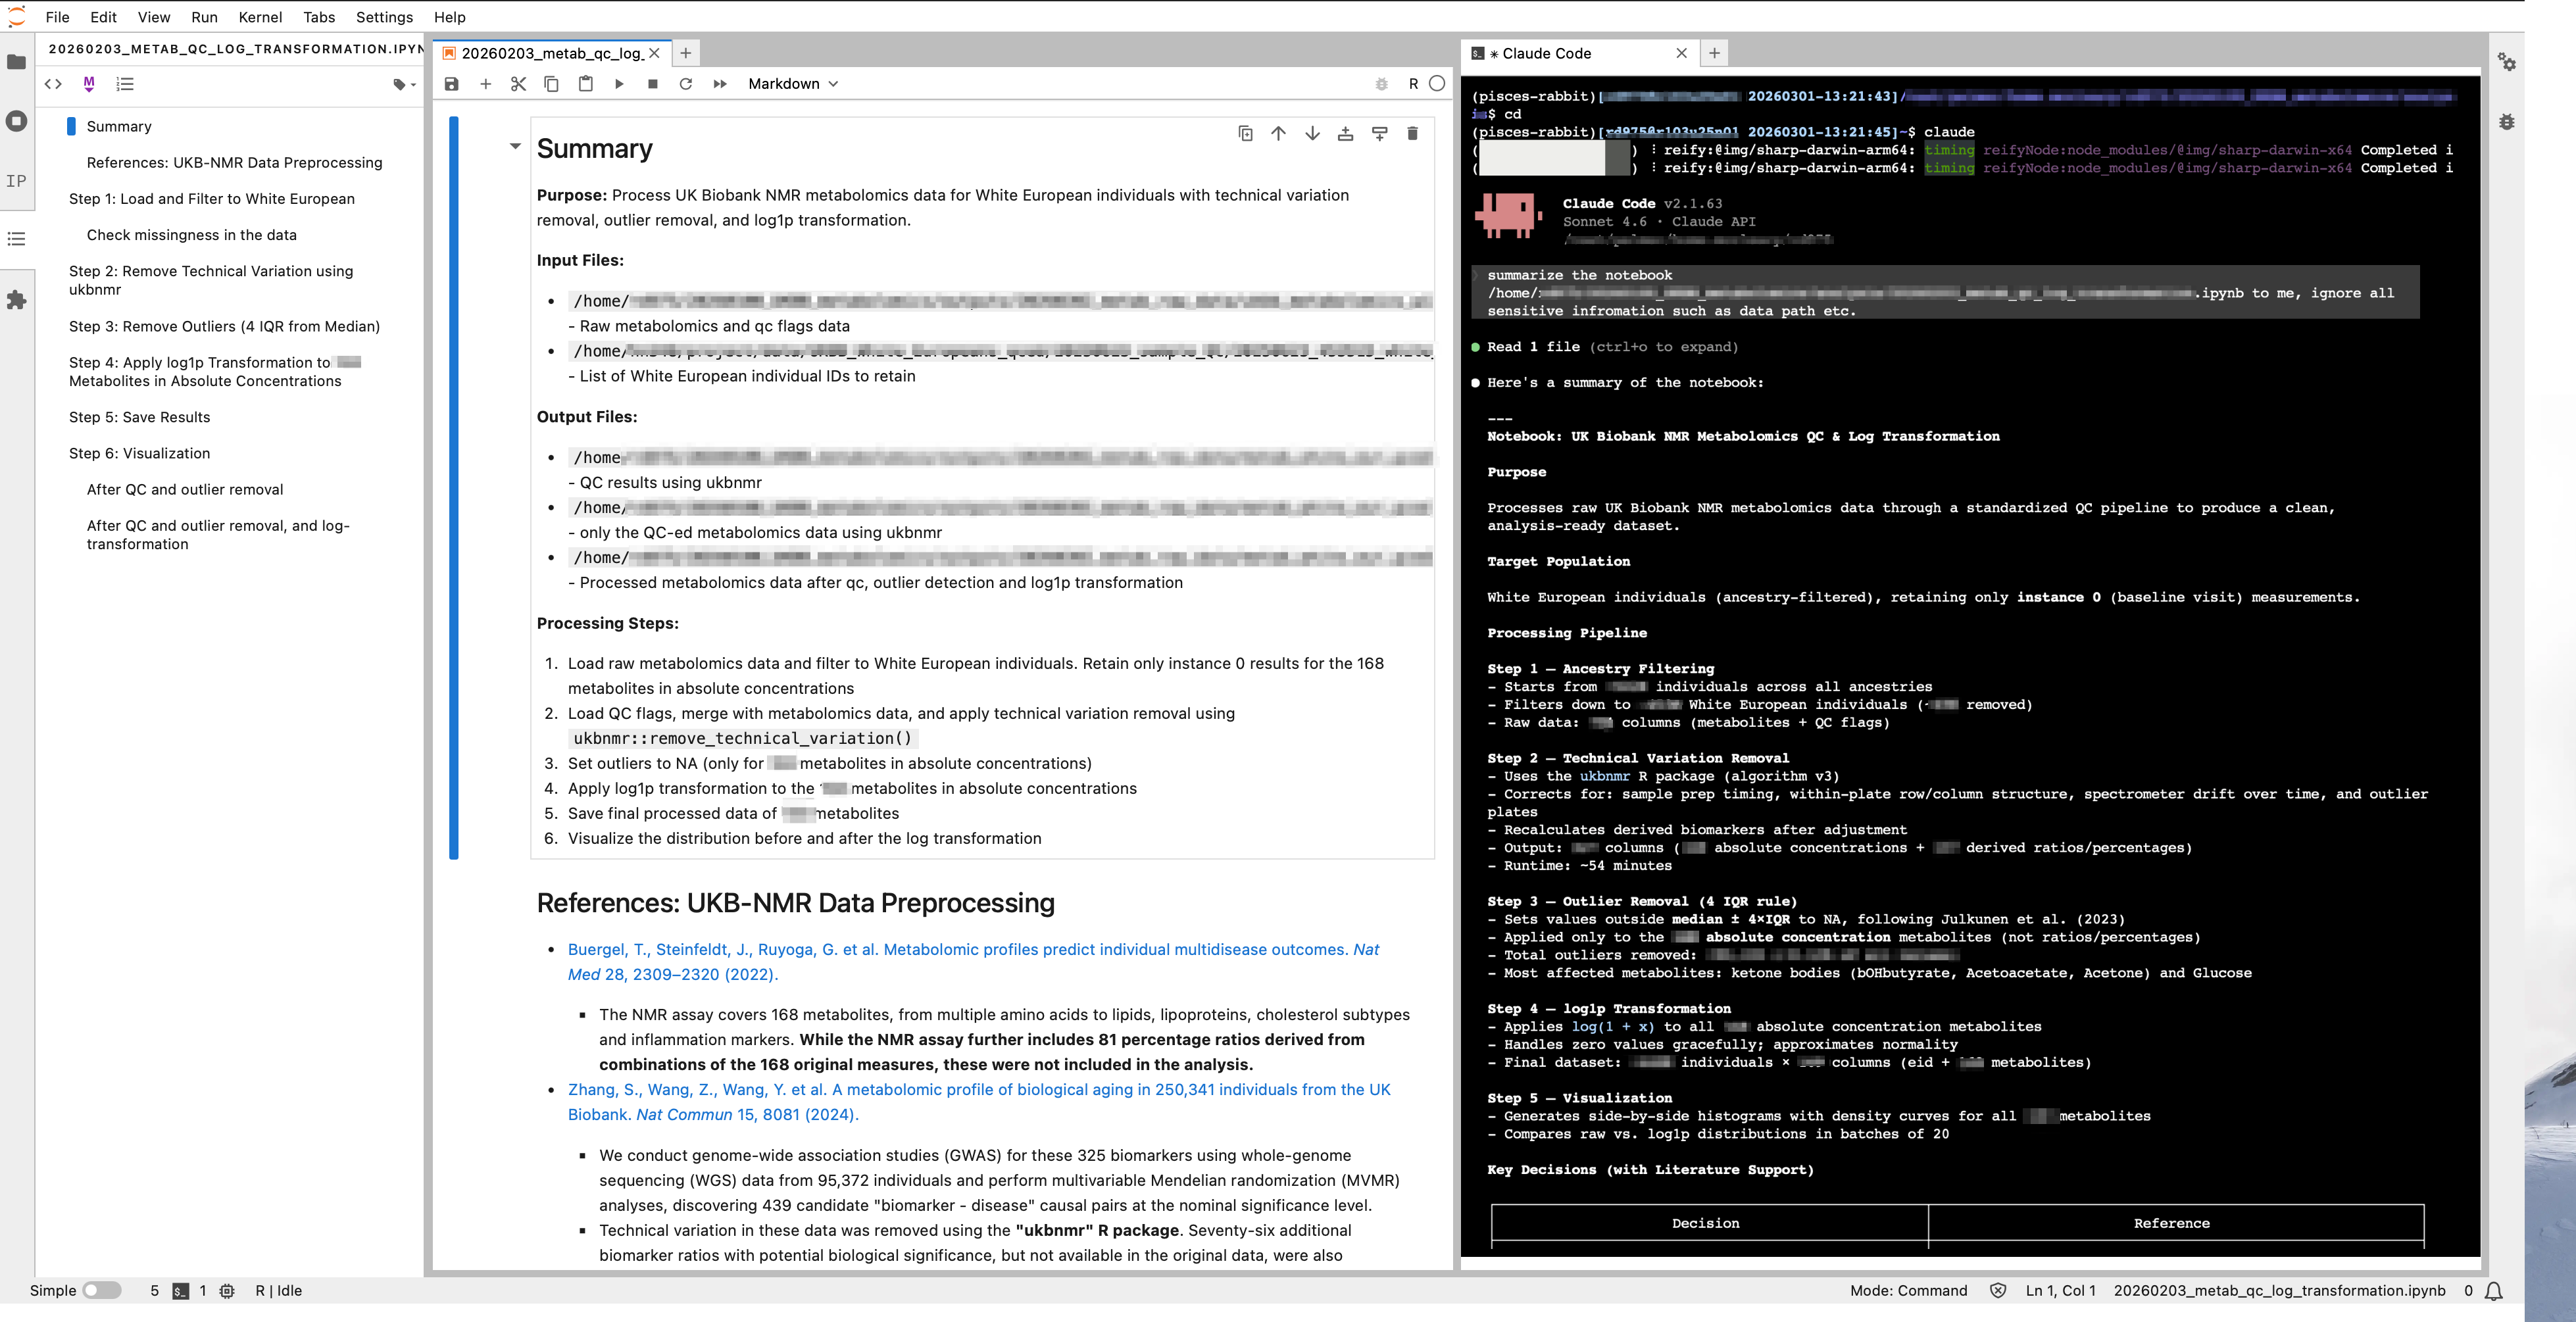Toggle markdown headings filter in table of contents

(x=89, y=84)
